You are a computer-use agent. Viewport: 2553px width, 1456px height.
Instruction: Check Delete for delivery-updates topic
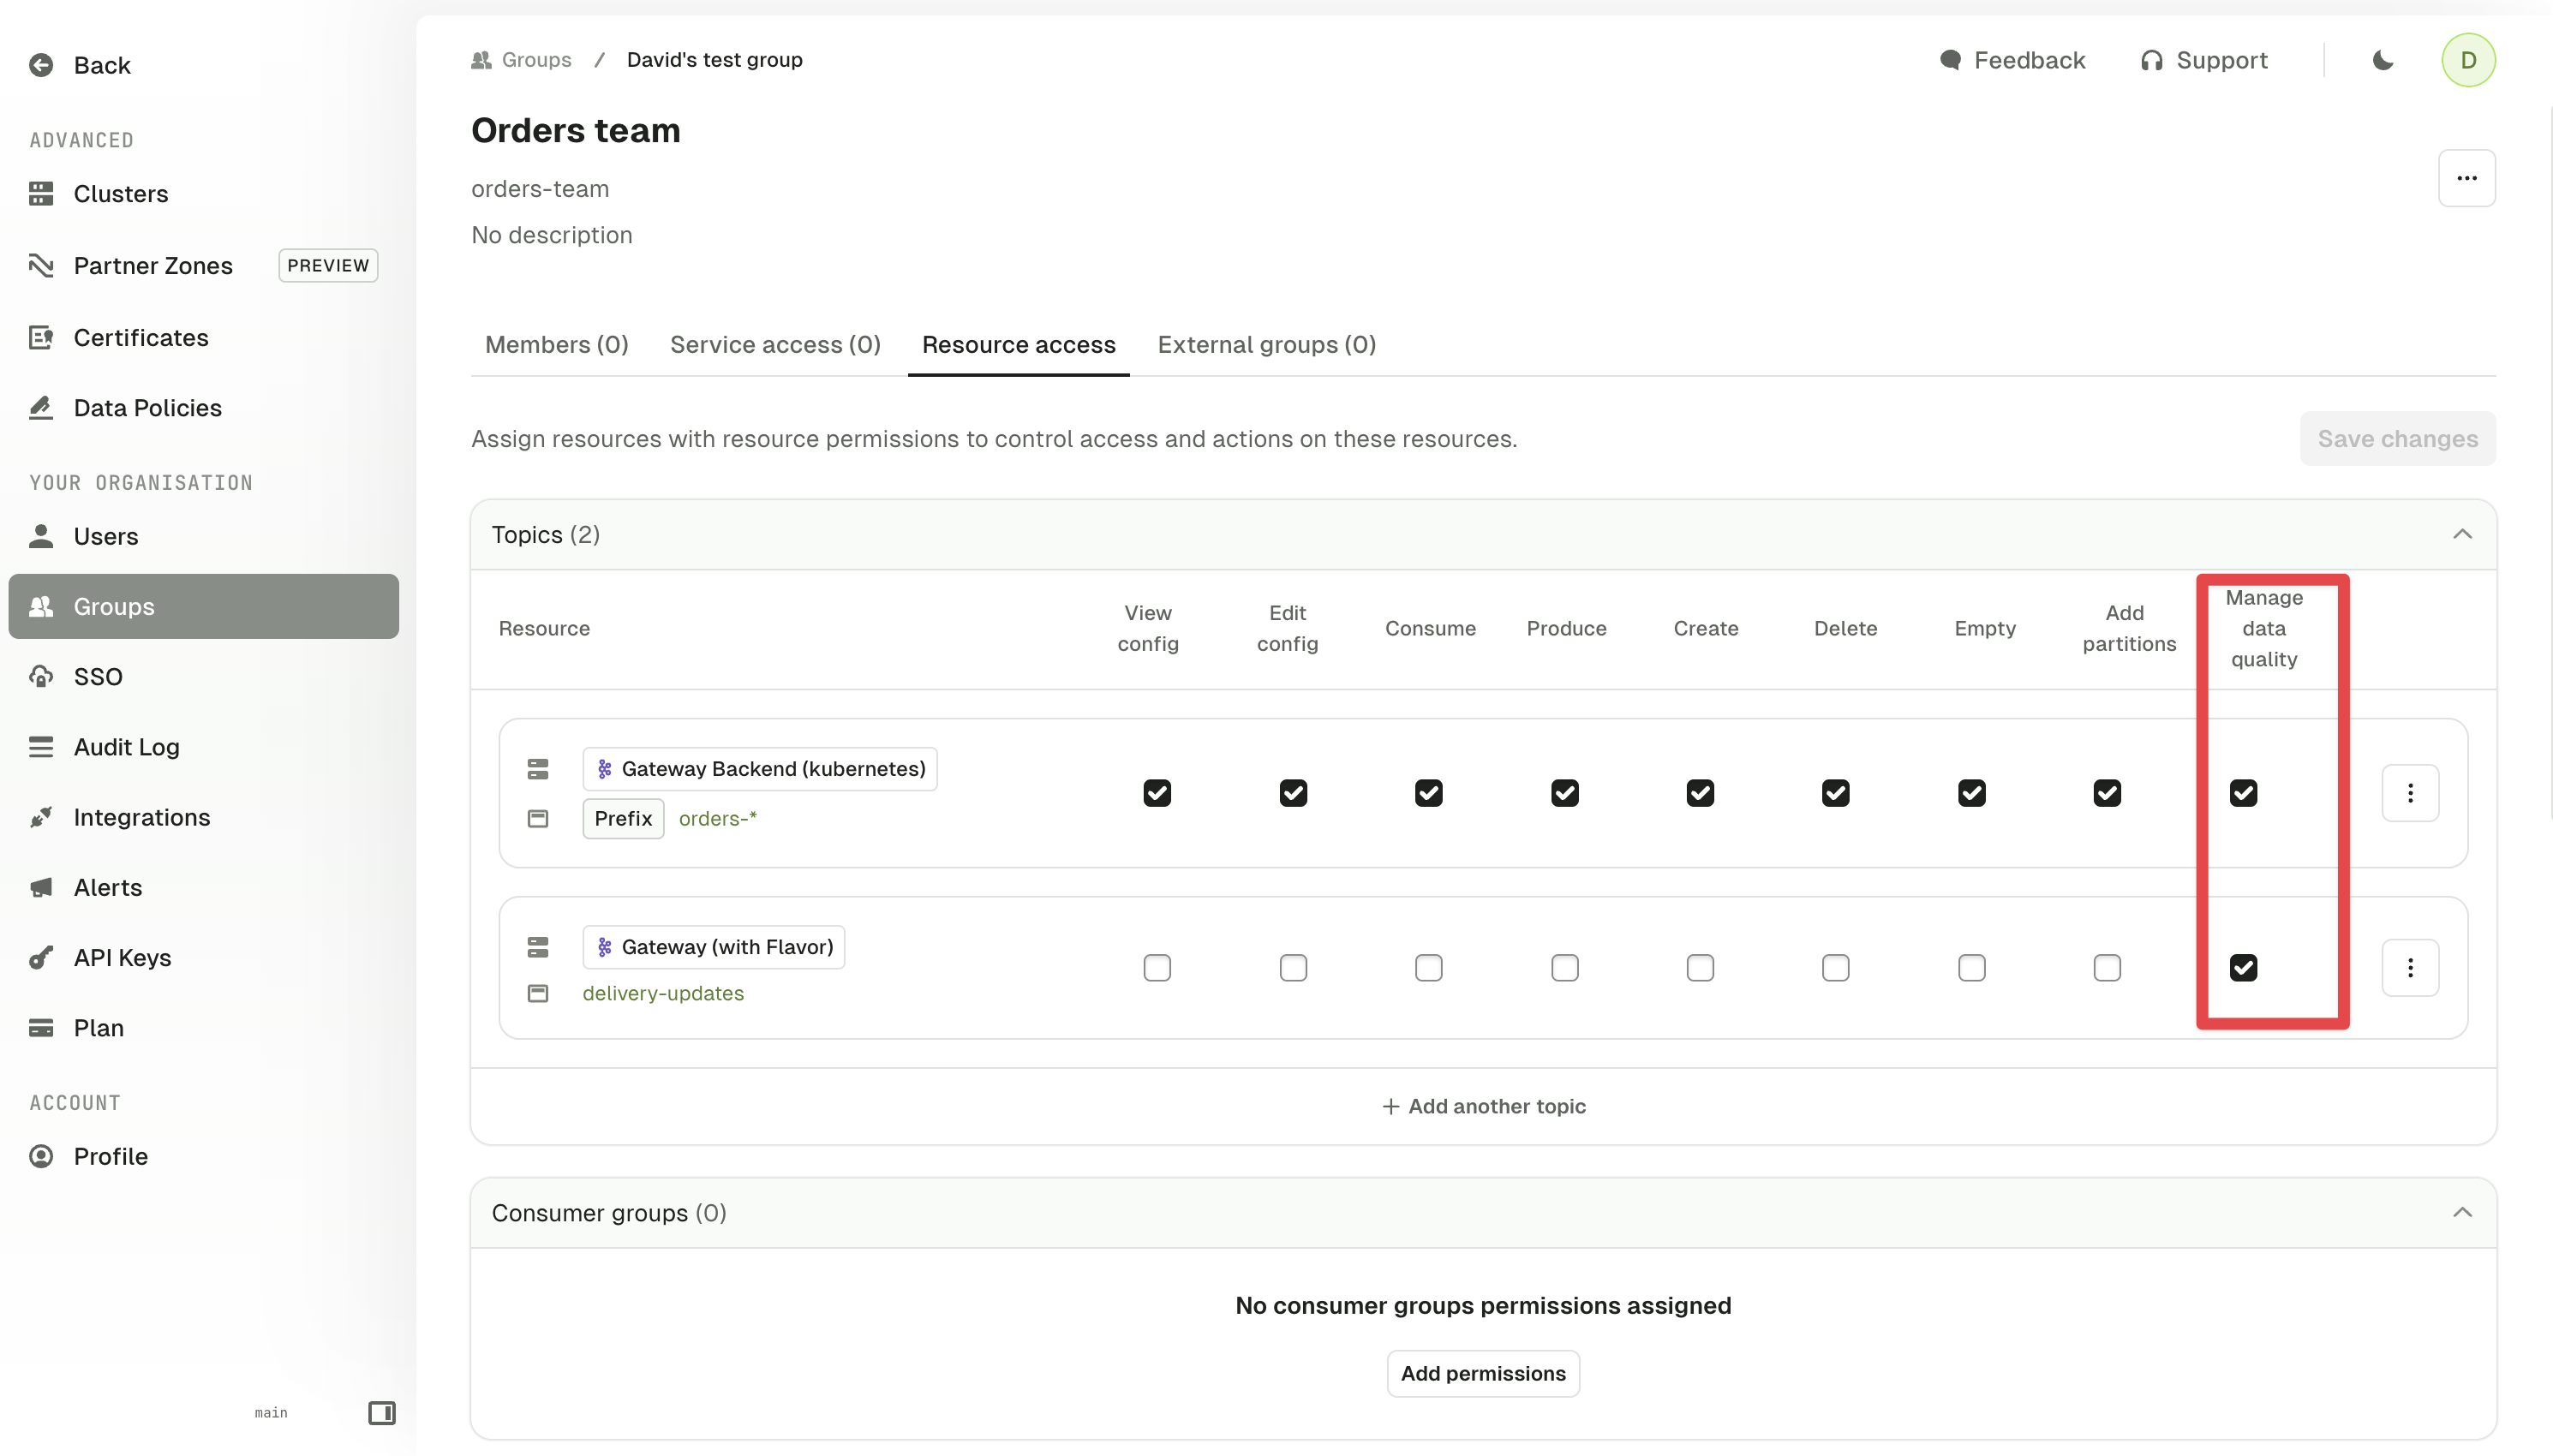pos(1835,967)
